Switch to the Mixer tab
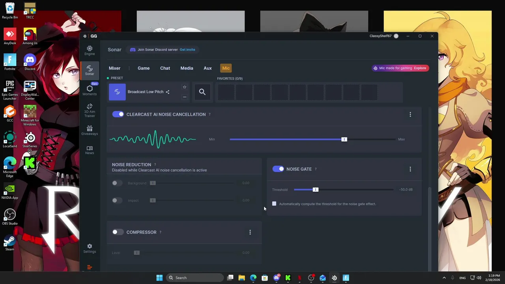The image size is (505, 284). (115, 68)
